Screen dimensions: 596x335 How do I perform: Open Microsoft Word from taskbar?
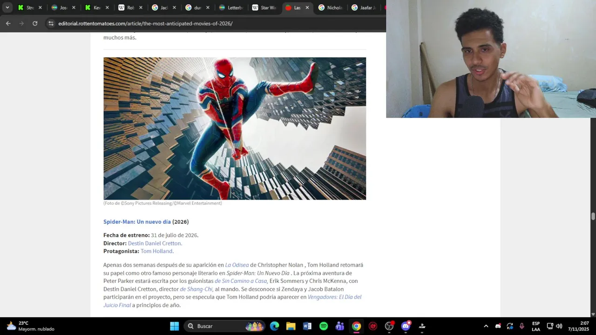(307, 326)
